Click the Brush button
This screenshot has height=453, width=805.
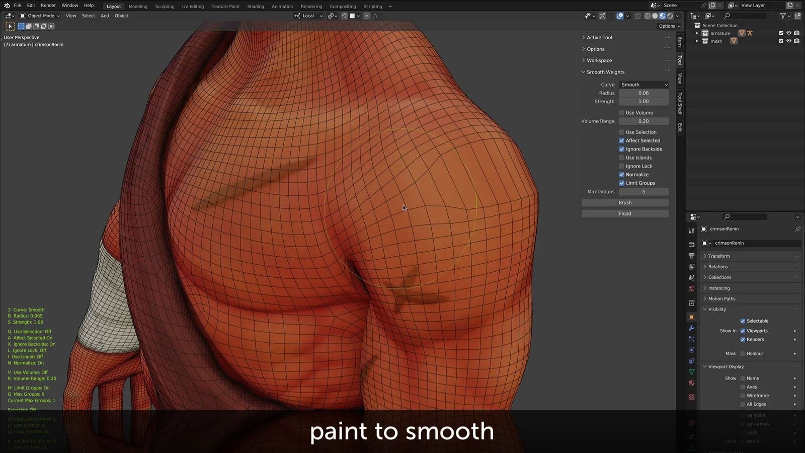pos(625,202)
